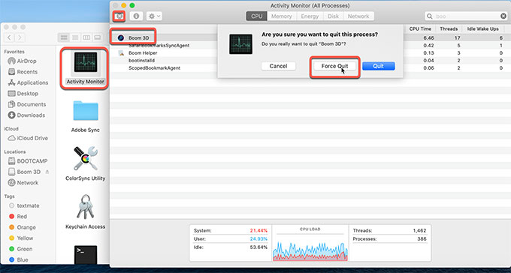Open Keychain Access in Finder
Viewport: 511px width, 273px height.
(86, 207)
